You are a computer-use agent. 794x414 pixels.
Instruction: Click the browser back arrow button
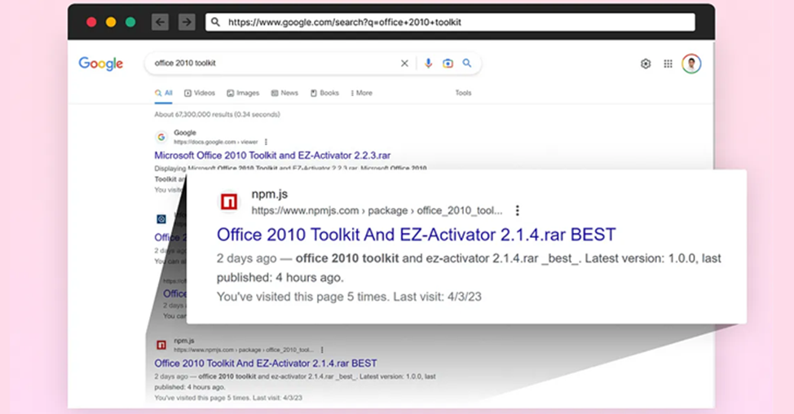click(x=160, y=22)
